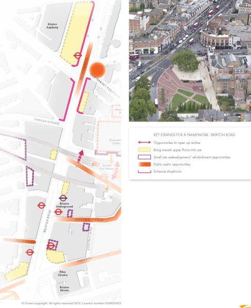Viewport: 251px width, 308px height.
Task: Click the small yellow block beside the railway at Brixton Road
Action: click(53, 155)
